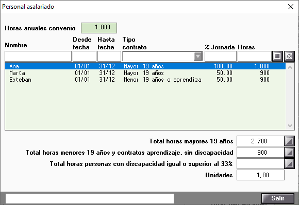
Task: Select the Ana row in list
Action: 145,66
